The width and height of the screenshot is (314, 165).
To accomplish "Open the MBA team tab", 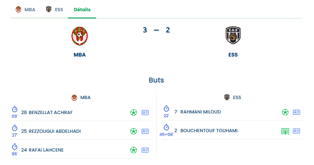I will point(26,10).
